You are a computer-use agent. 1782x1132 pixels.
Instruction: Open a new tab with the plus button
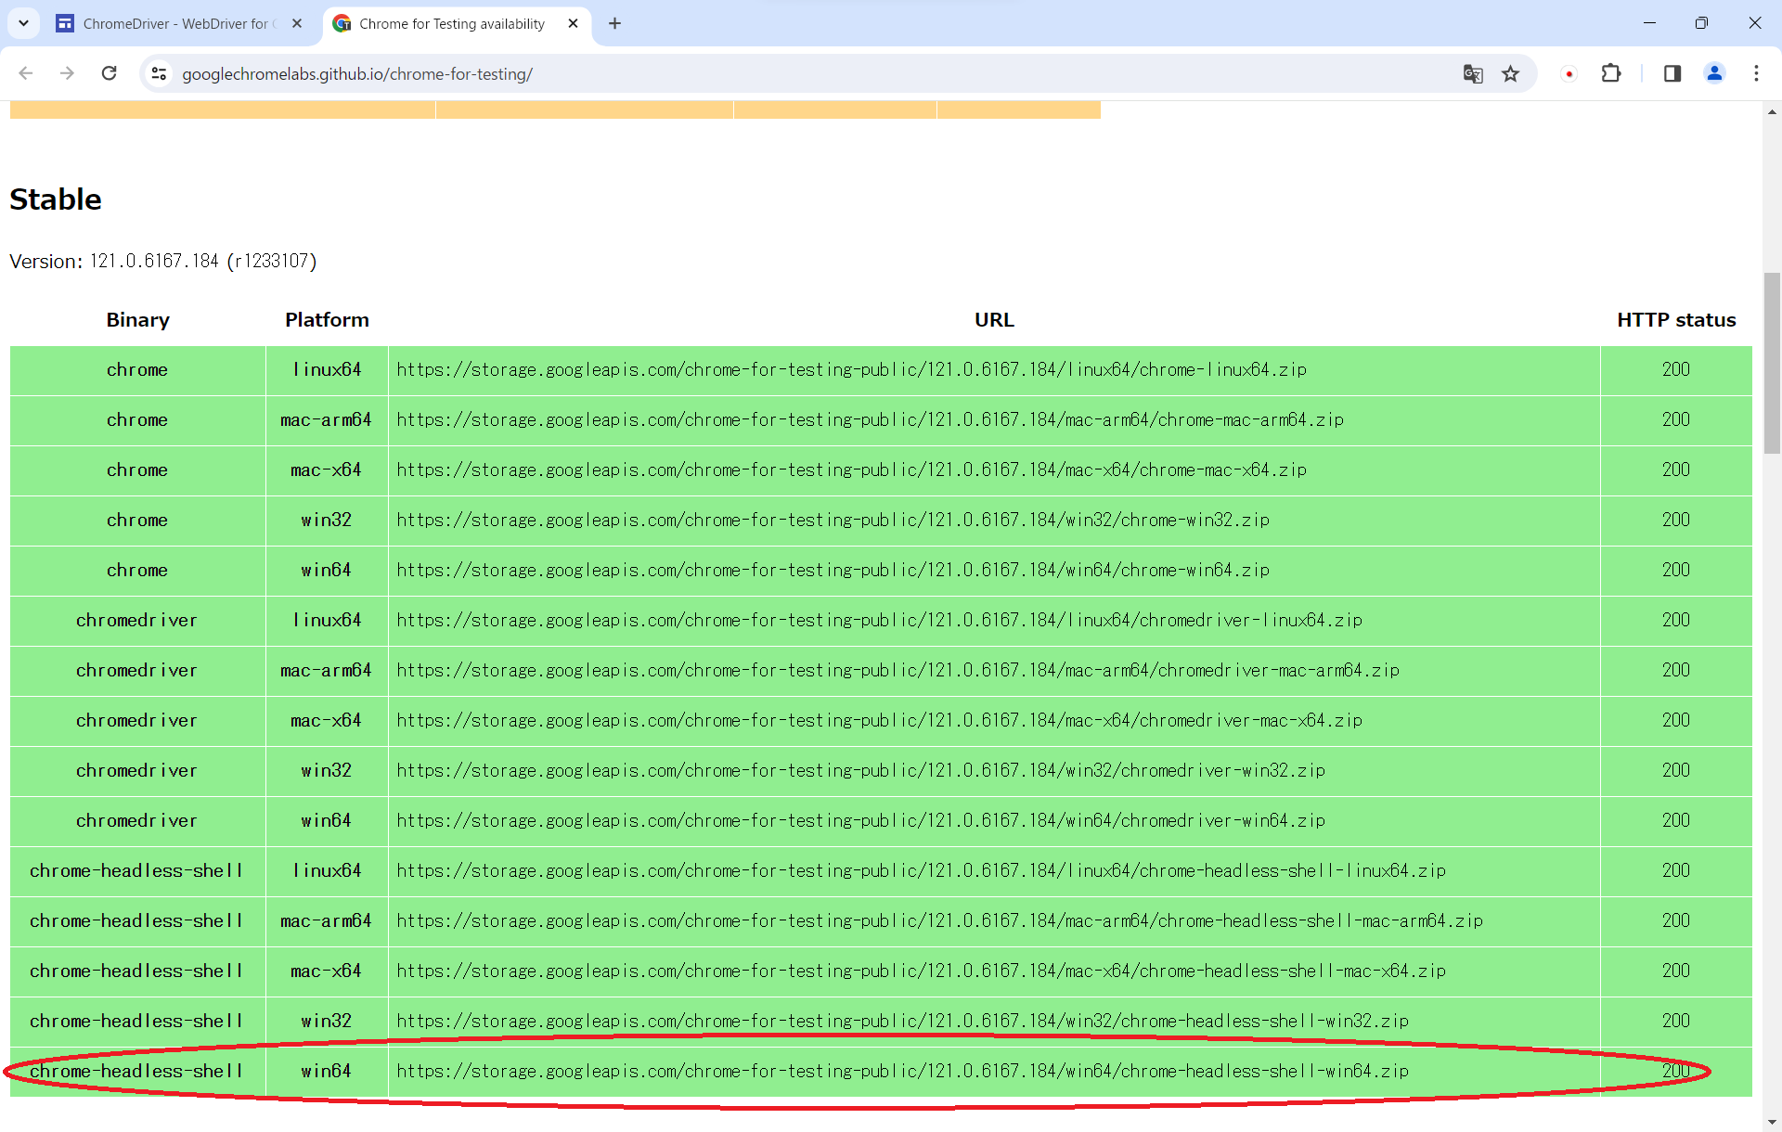[614, 23]
